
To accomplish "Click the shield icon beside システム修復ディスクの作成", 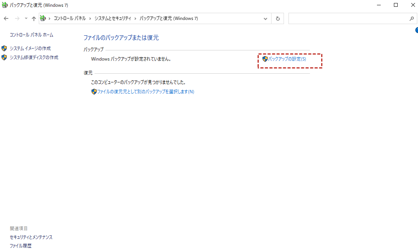I will (4, 57).
